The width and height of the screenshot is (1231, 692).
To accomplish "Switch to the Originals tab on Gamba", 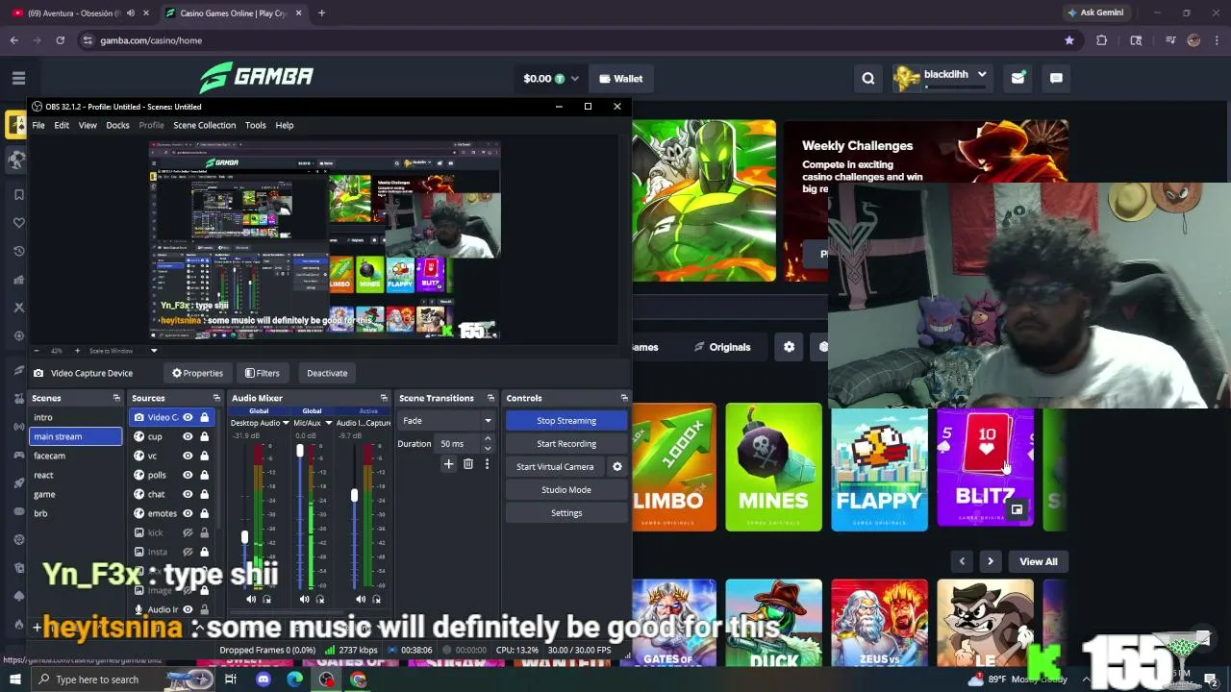I will [722, 347].
